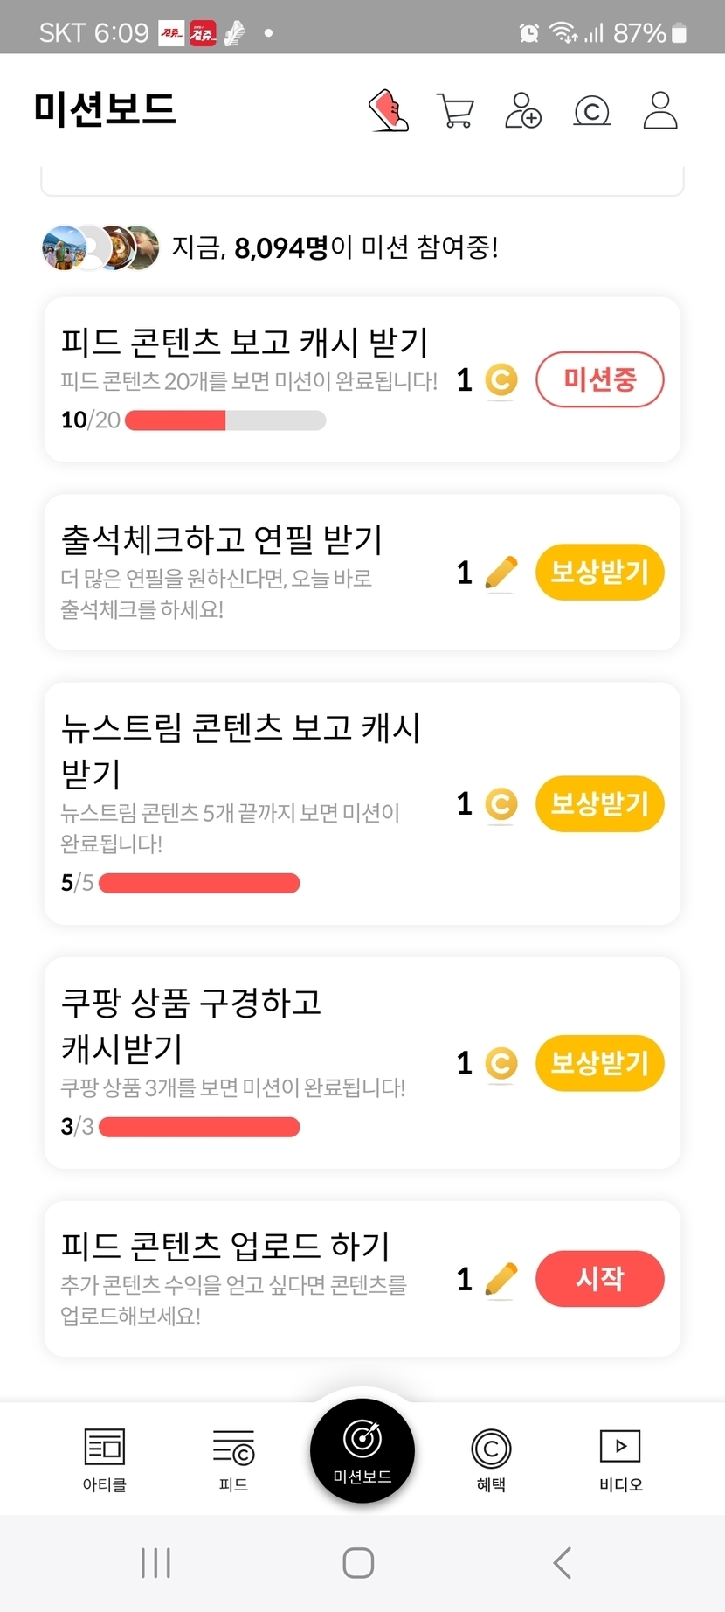Open the shopping cart
The width and height of the screenshot is (725, 1612).
point(455,111)
